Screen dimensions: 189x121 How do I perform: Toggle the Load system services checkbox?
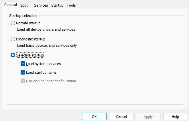23,64
